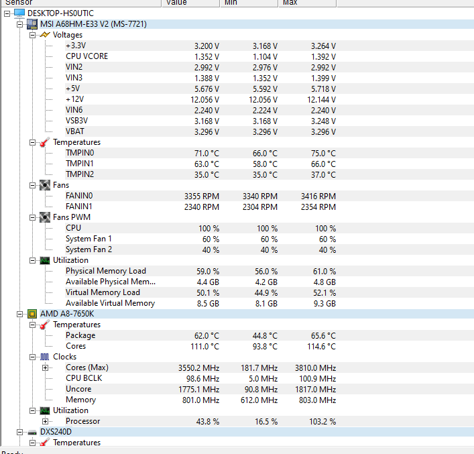Collapse the AMD A8-7650K tree node
Viewport: 474px width, 454px height.
pos(19,314)
